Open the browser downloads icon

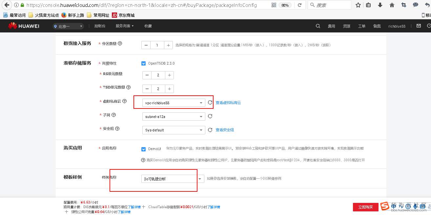tap(380, 5)
